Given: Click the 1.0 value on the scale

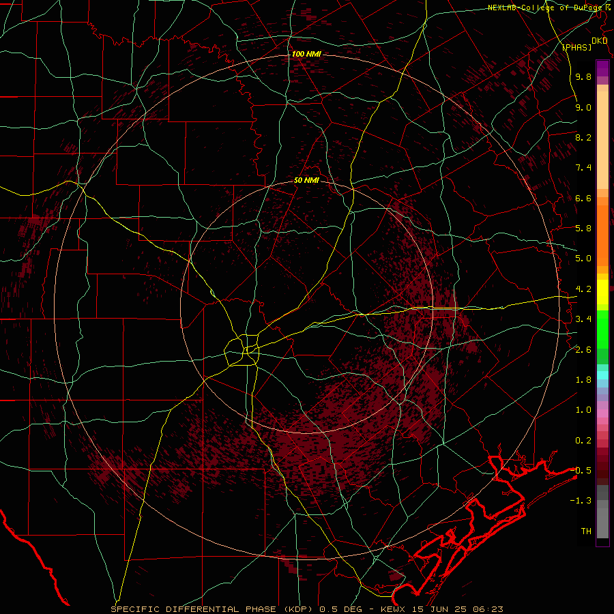Looking at the screenshot, I should click(583, 411).
